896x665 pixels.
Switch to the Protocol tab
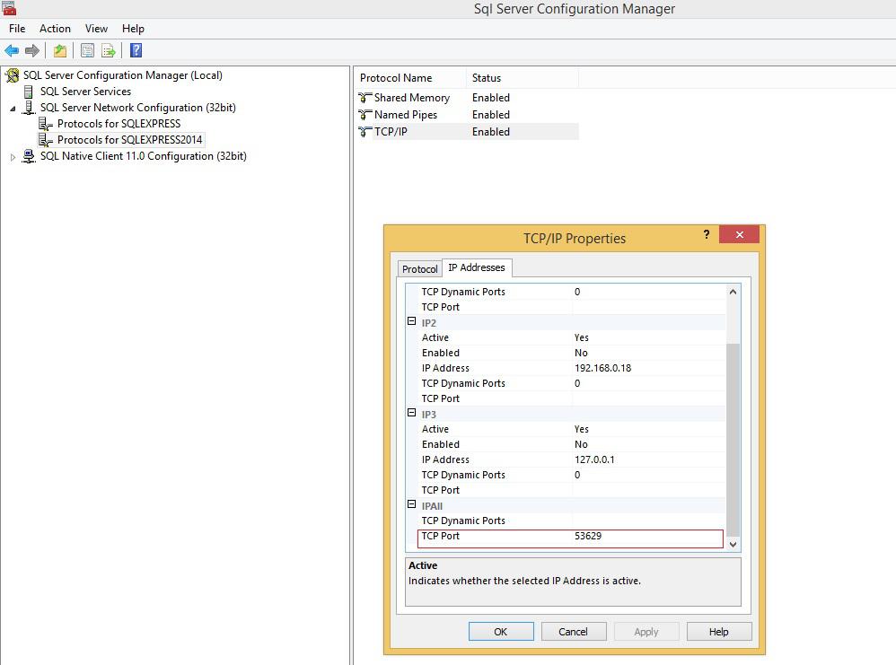pyautogui.click(x=420, y=269)
